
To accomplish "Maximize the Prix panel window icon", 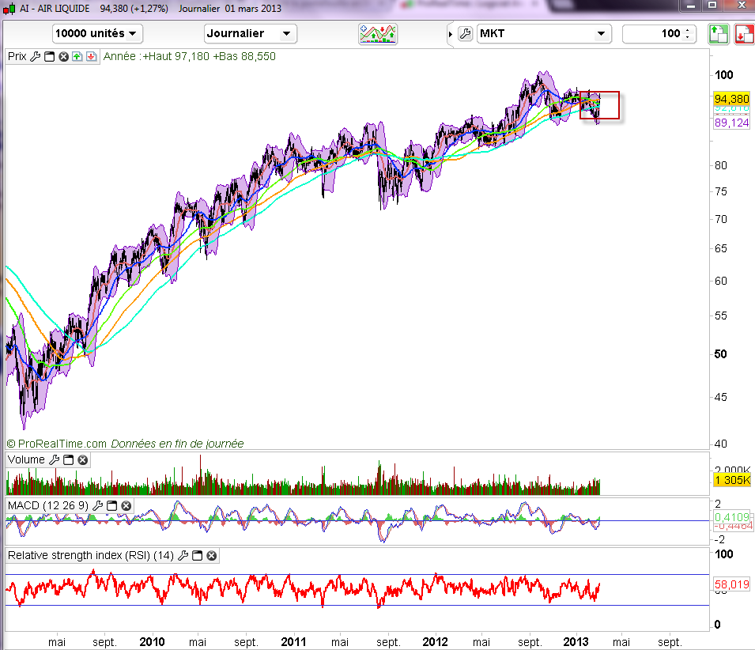I will tap(49, 57).
